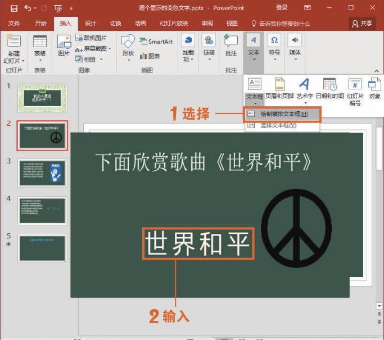The width and height of the screenshot is (384, 340).
Task: Insert a SmartArt graphic
Action: tap(156, 42)
